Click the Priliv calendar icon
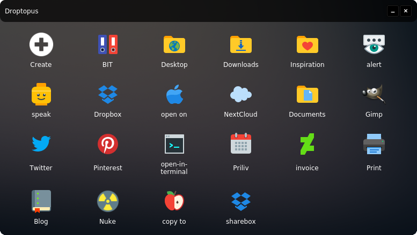Screen dimensions: 417x235 (240, 143)
